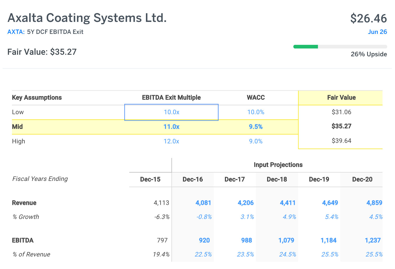Edit Dec-16 EBITDA projection 920
This screenshot has height=269, width=395.
pos(205,240)
